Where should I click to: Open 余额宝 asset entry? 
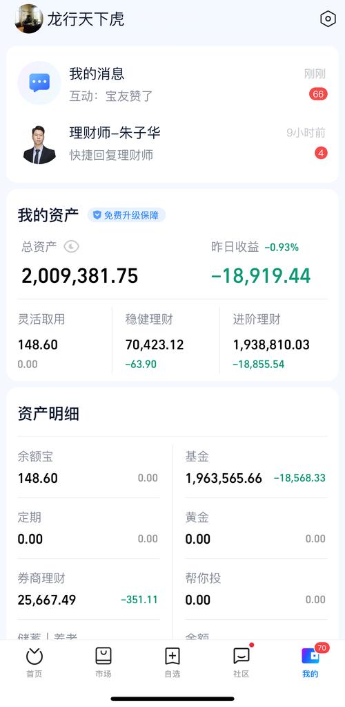[x=88, y=468]
